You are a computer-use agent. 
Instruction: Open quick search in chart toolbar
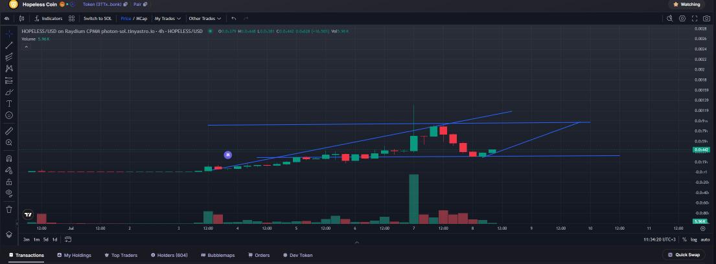[670, 19]
